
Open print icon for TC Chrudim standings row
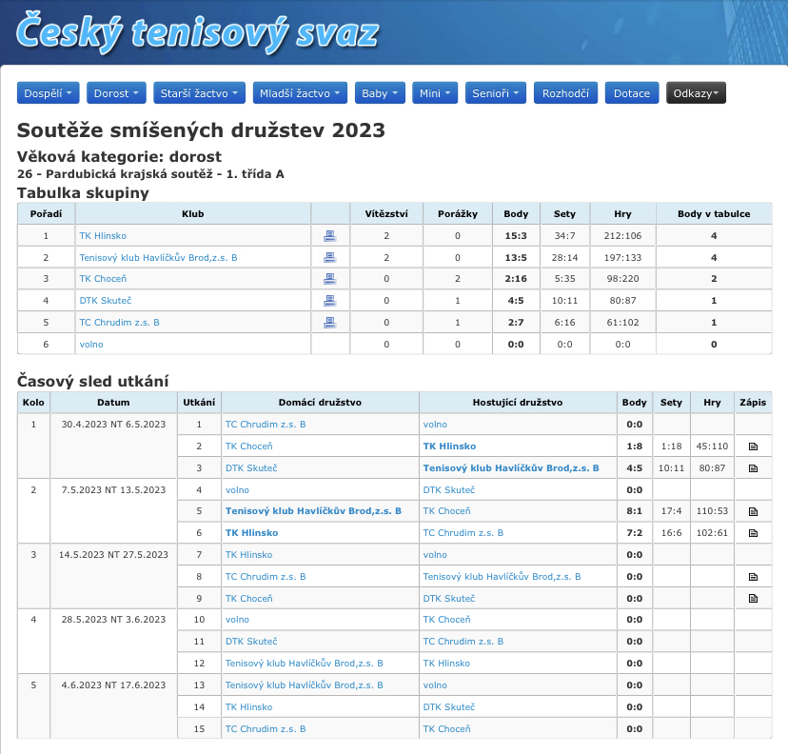coord(329,322)
